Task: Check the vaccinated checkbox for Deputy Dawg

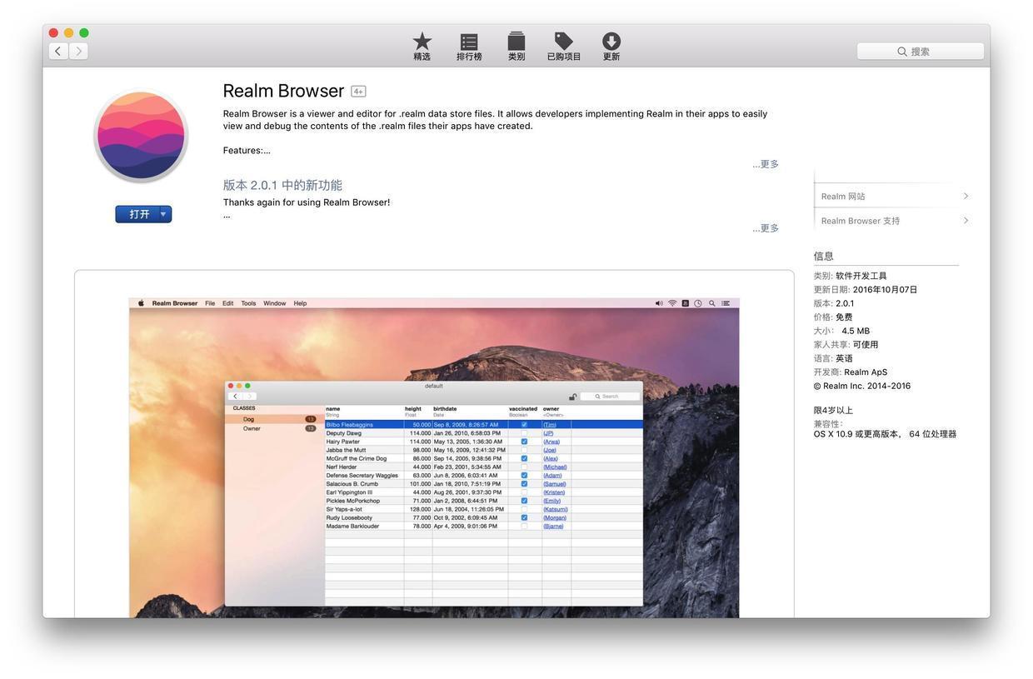Action: pyautogui.click(x=522, y=432)
